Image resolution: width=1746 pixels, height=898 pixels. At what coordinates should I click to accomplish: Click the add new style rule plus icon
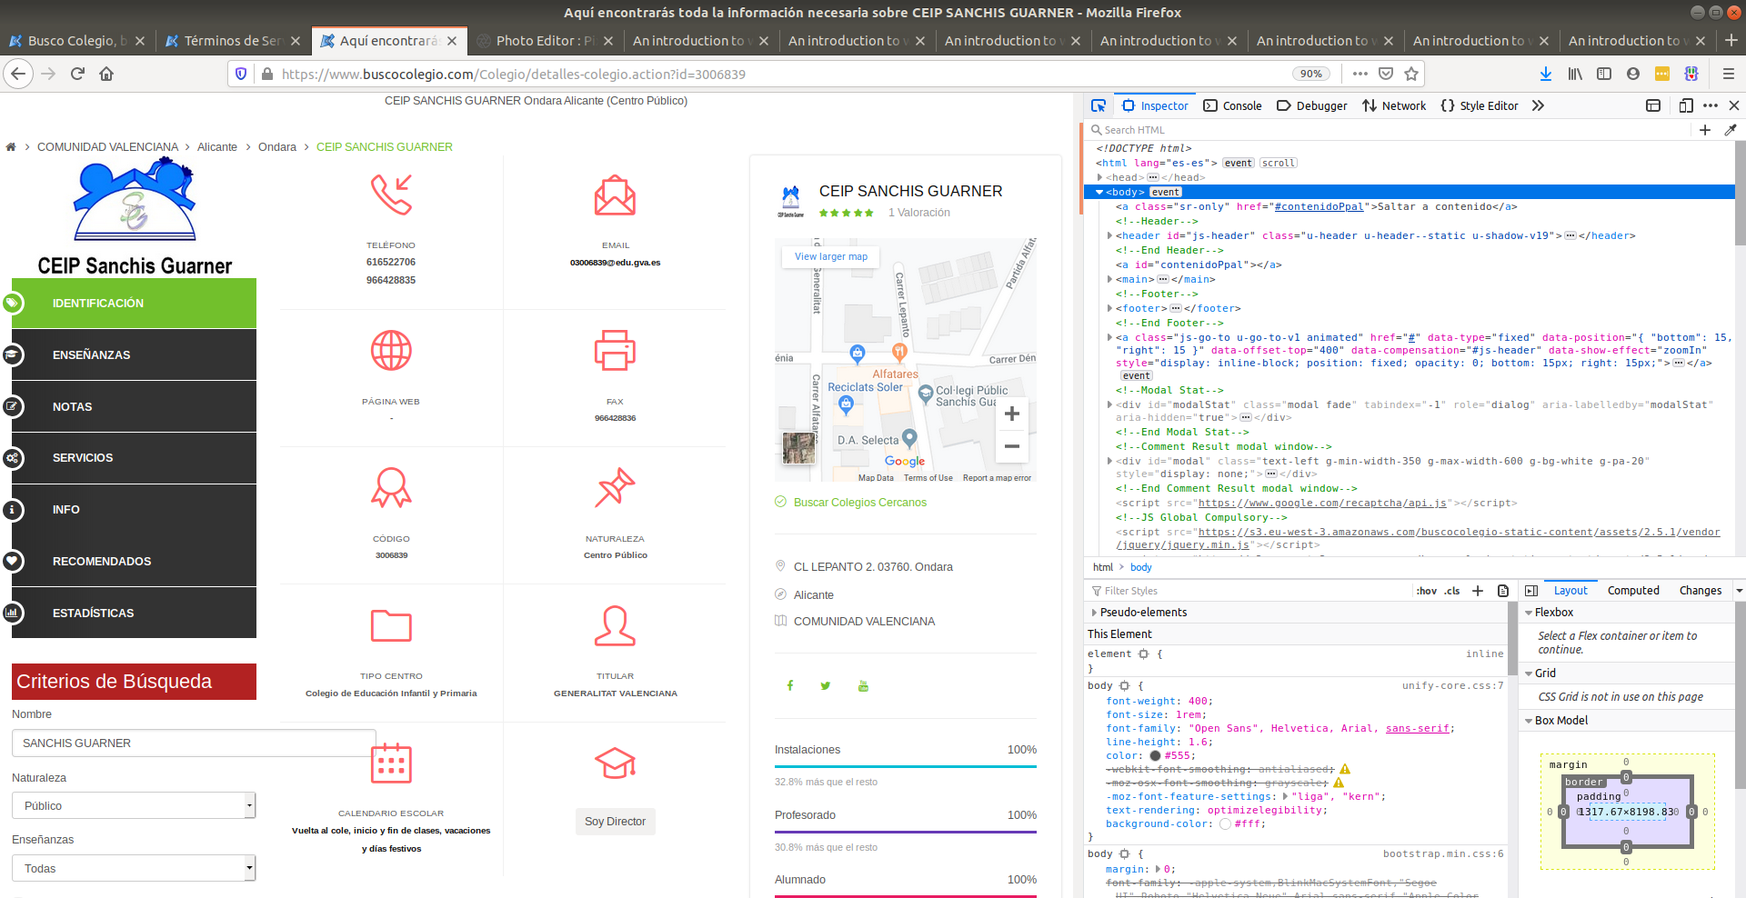click(1478, 591)
